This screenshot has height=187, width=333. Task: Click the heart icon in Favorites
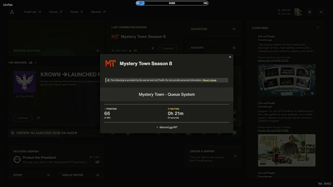tap(234, 29)
